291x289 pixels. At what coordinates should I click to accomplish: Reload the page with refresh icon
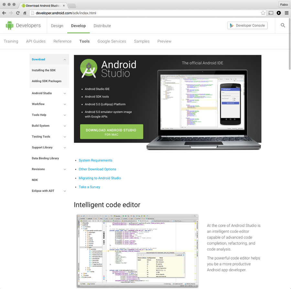click(x=18, y=13)
